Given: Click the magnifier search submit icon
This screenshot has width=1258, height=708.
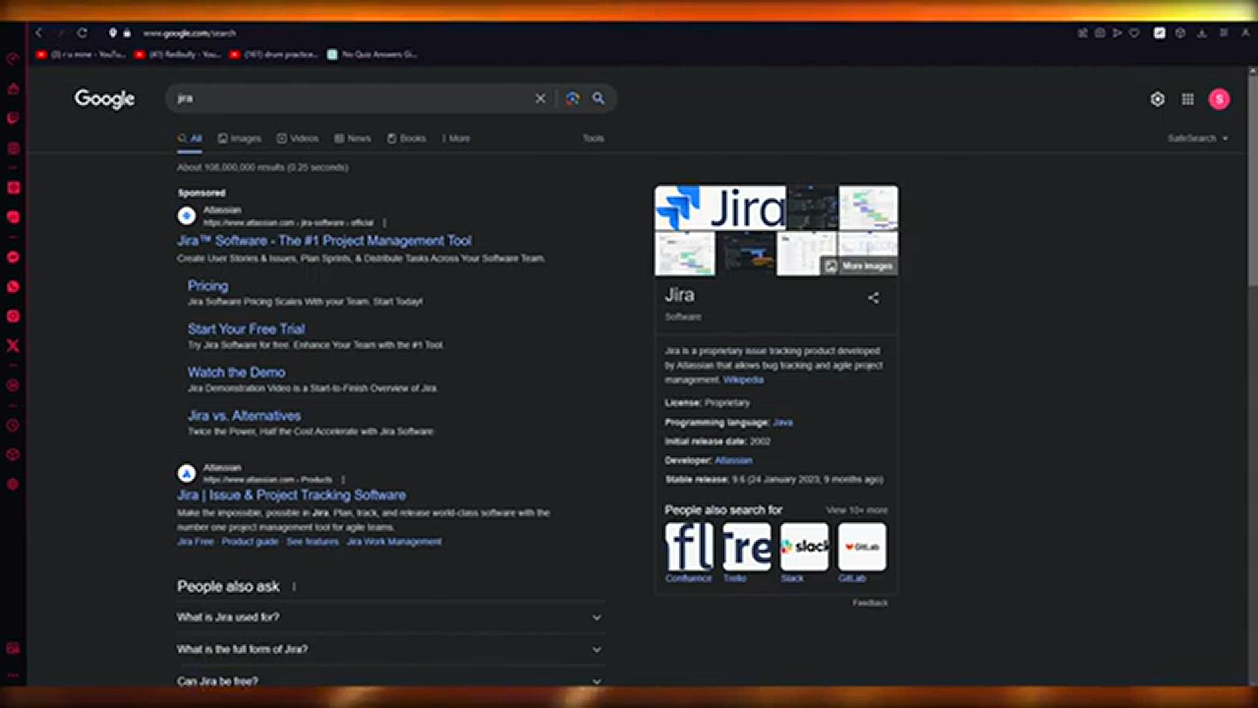Looking at the screenshot, I should (598, 98).
